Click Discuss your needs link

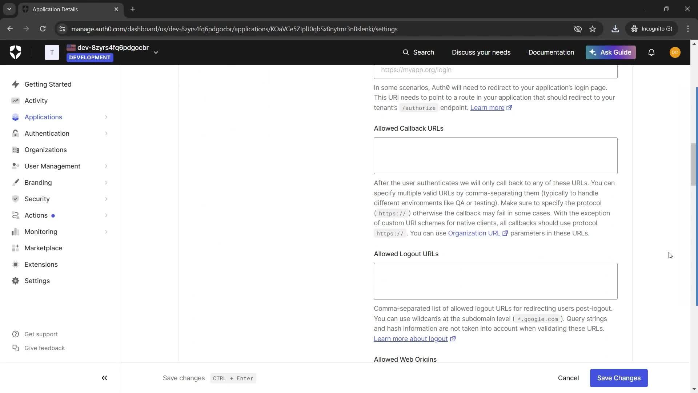(481, 52)
